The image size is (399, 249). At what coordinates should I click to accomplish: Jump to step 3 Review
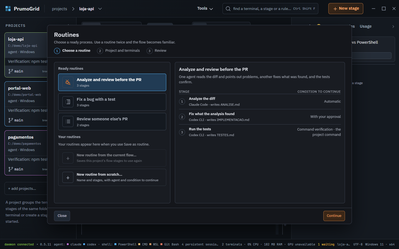[157, 51]
